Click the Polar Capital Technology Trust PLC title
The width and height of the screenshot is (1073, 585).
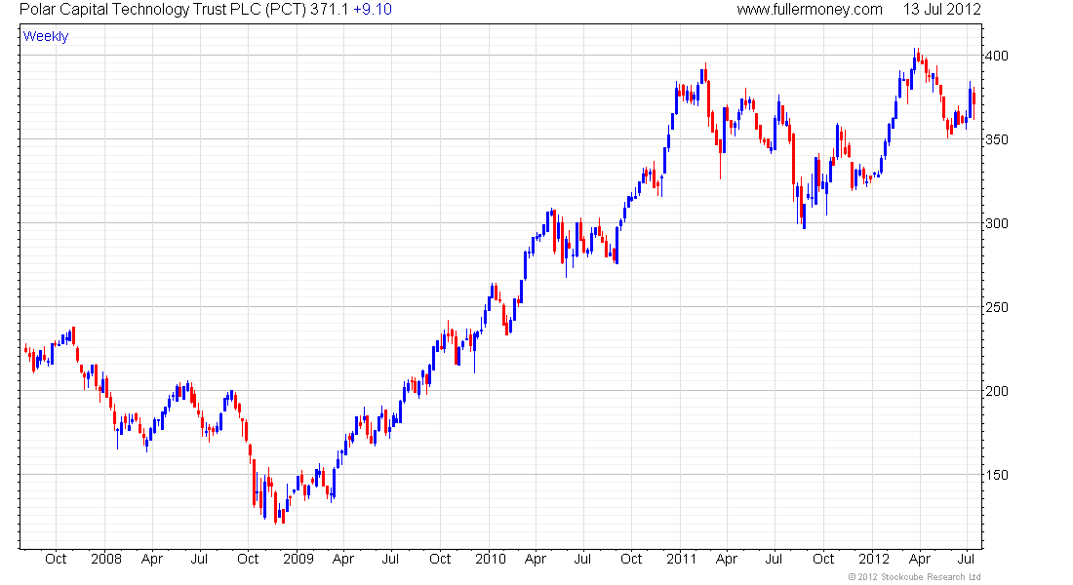click(163, 10)
